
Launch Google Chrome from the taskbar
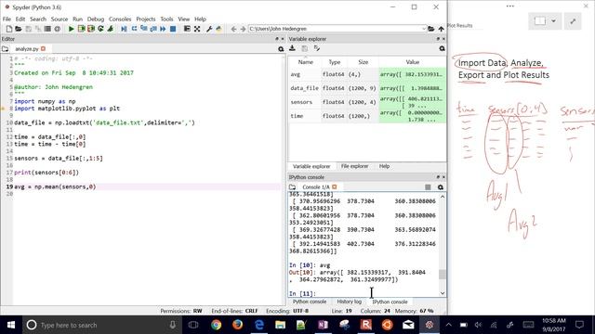217,325
